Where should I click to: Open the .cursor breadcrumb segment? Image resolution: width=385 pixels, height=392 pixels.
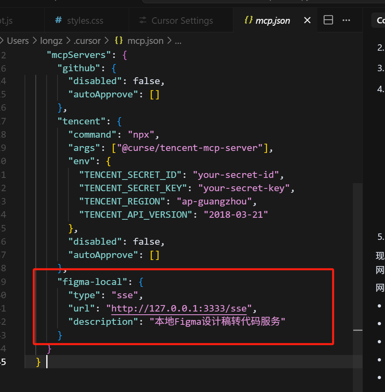click(87, 41)
